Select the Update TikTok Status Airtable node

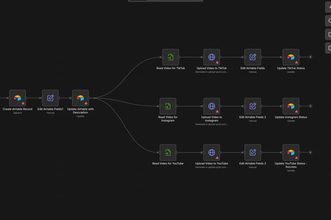(x=291, y=57)
